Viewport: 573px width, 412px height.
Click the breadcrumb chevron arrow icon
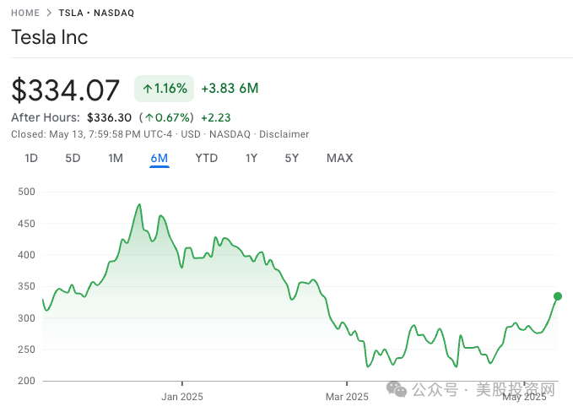(x=49, y=13)
